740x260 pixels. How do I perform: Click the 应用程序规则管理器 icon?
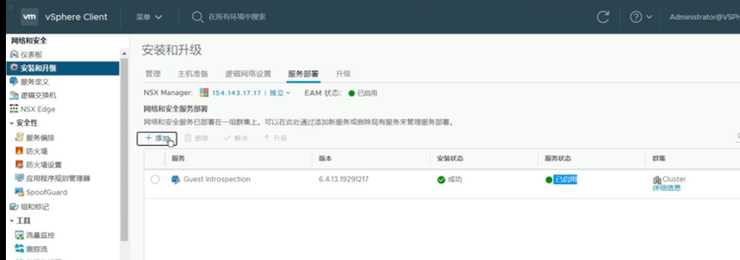click(x=19, y=178)
